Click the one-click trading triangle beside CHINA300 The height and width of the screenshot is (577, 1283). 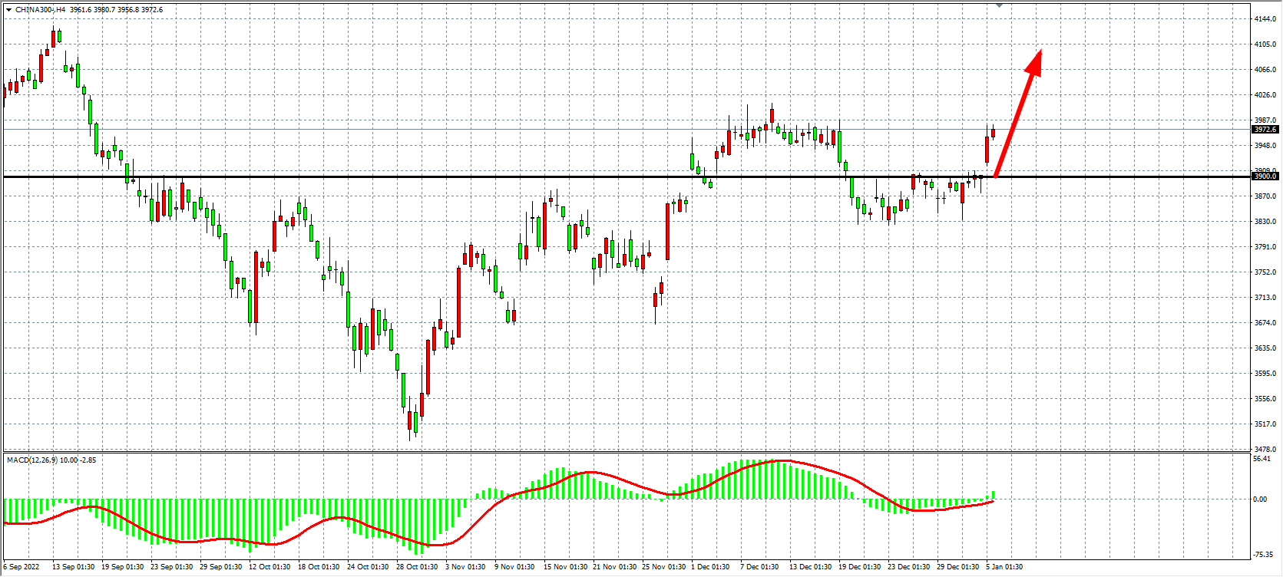[8, 10]
